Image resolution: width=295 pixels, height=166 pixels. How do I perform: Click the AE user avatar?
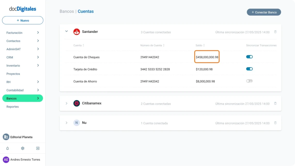[6, 160]
